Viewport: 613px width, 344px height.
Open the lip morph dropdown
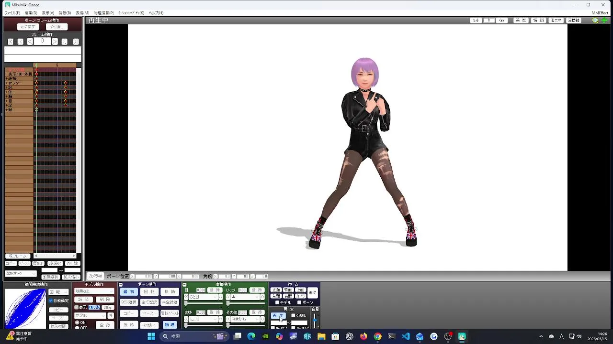click(x=245, y=297)
